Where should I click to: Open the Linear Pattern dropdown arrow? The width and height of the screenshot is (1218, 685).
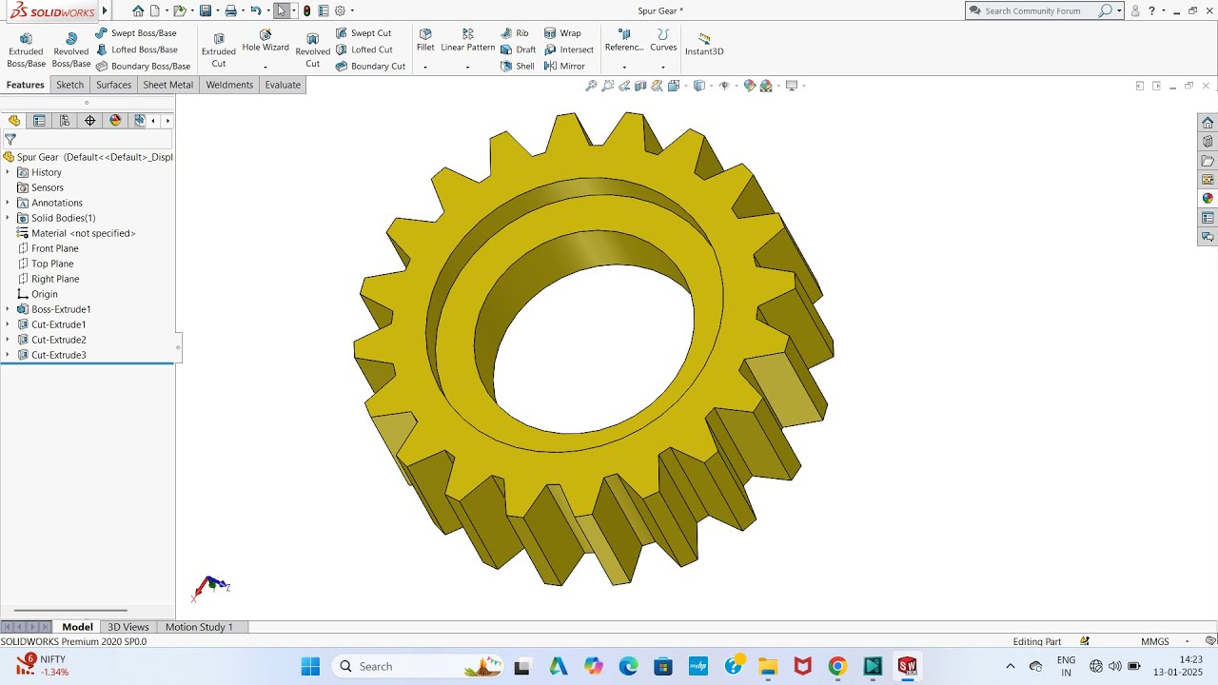point(467,68)
